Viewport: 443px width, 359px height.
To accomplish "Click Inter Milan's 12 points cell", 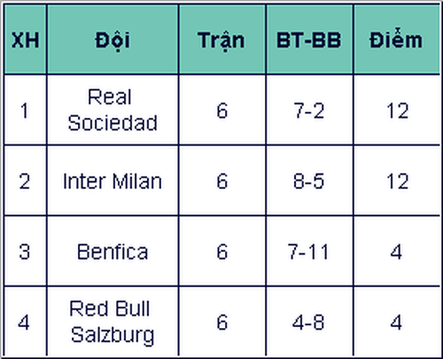I will [x=397, y=181].
